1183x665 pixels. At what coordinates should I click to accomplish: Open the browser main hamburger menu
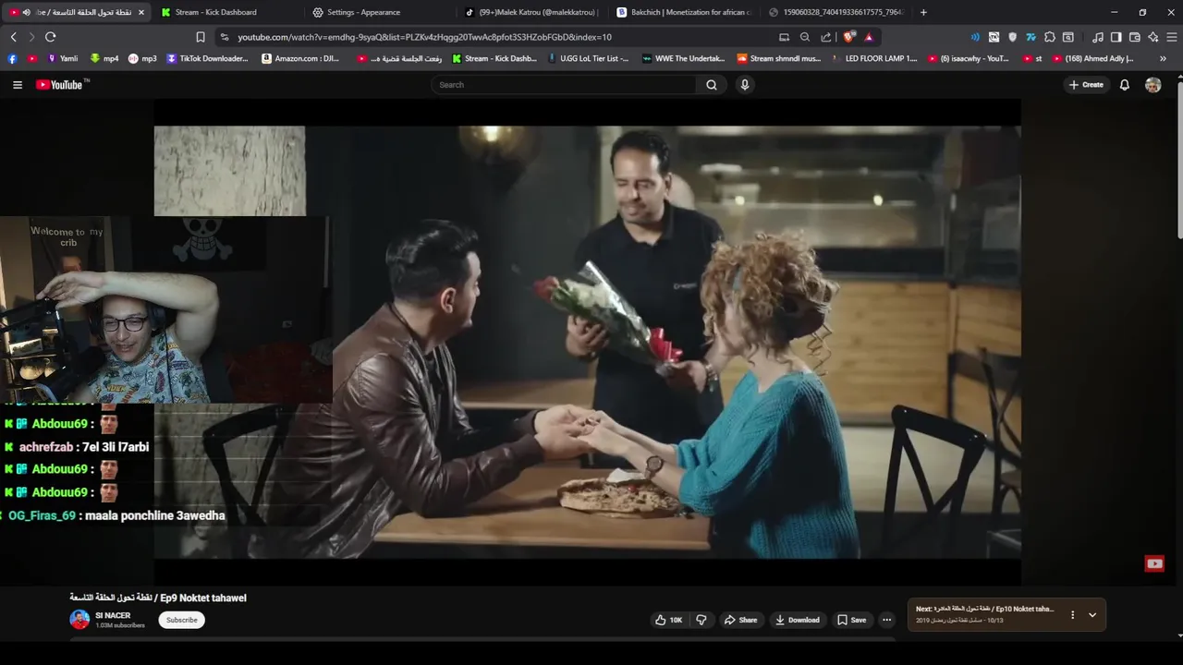(1172, 37)
